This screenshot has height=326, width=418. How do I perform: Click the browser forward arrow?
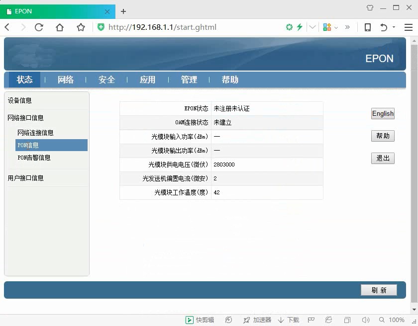tap(23, 27)
